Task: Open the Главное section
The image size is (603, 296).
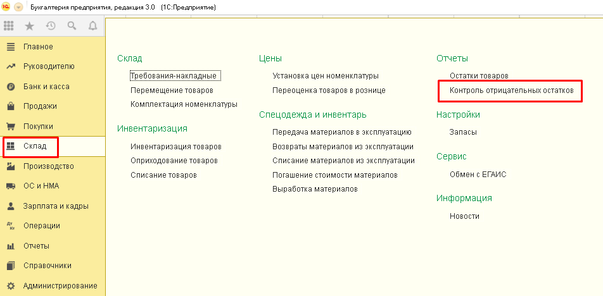Action: pos(38,47)
